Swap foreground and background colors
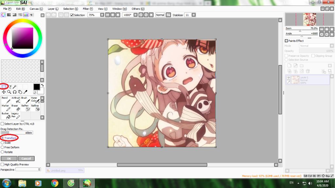The width and height of the screenshot is (335, 188). click(42, 85)
